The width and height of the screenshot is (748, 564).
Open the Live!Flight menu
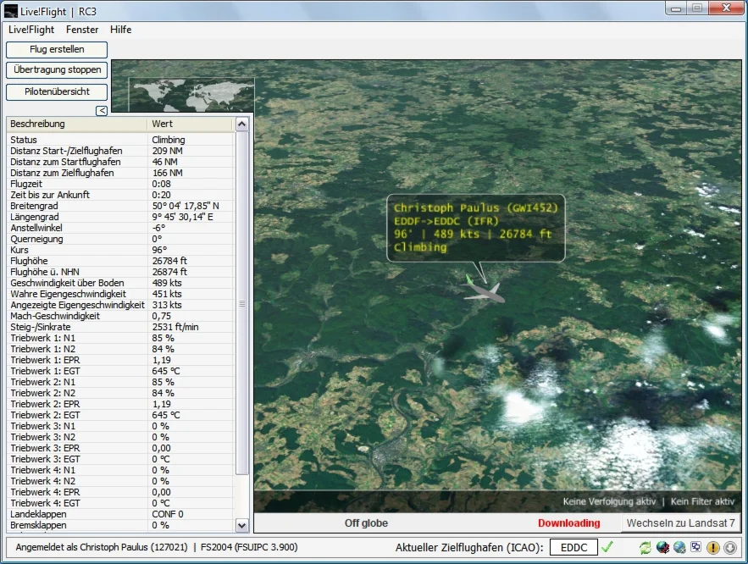pyautogui.click(x=30, y=30)
